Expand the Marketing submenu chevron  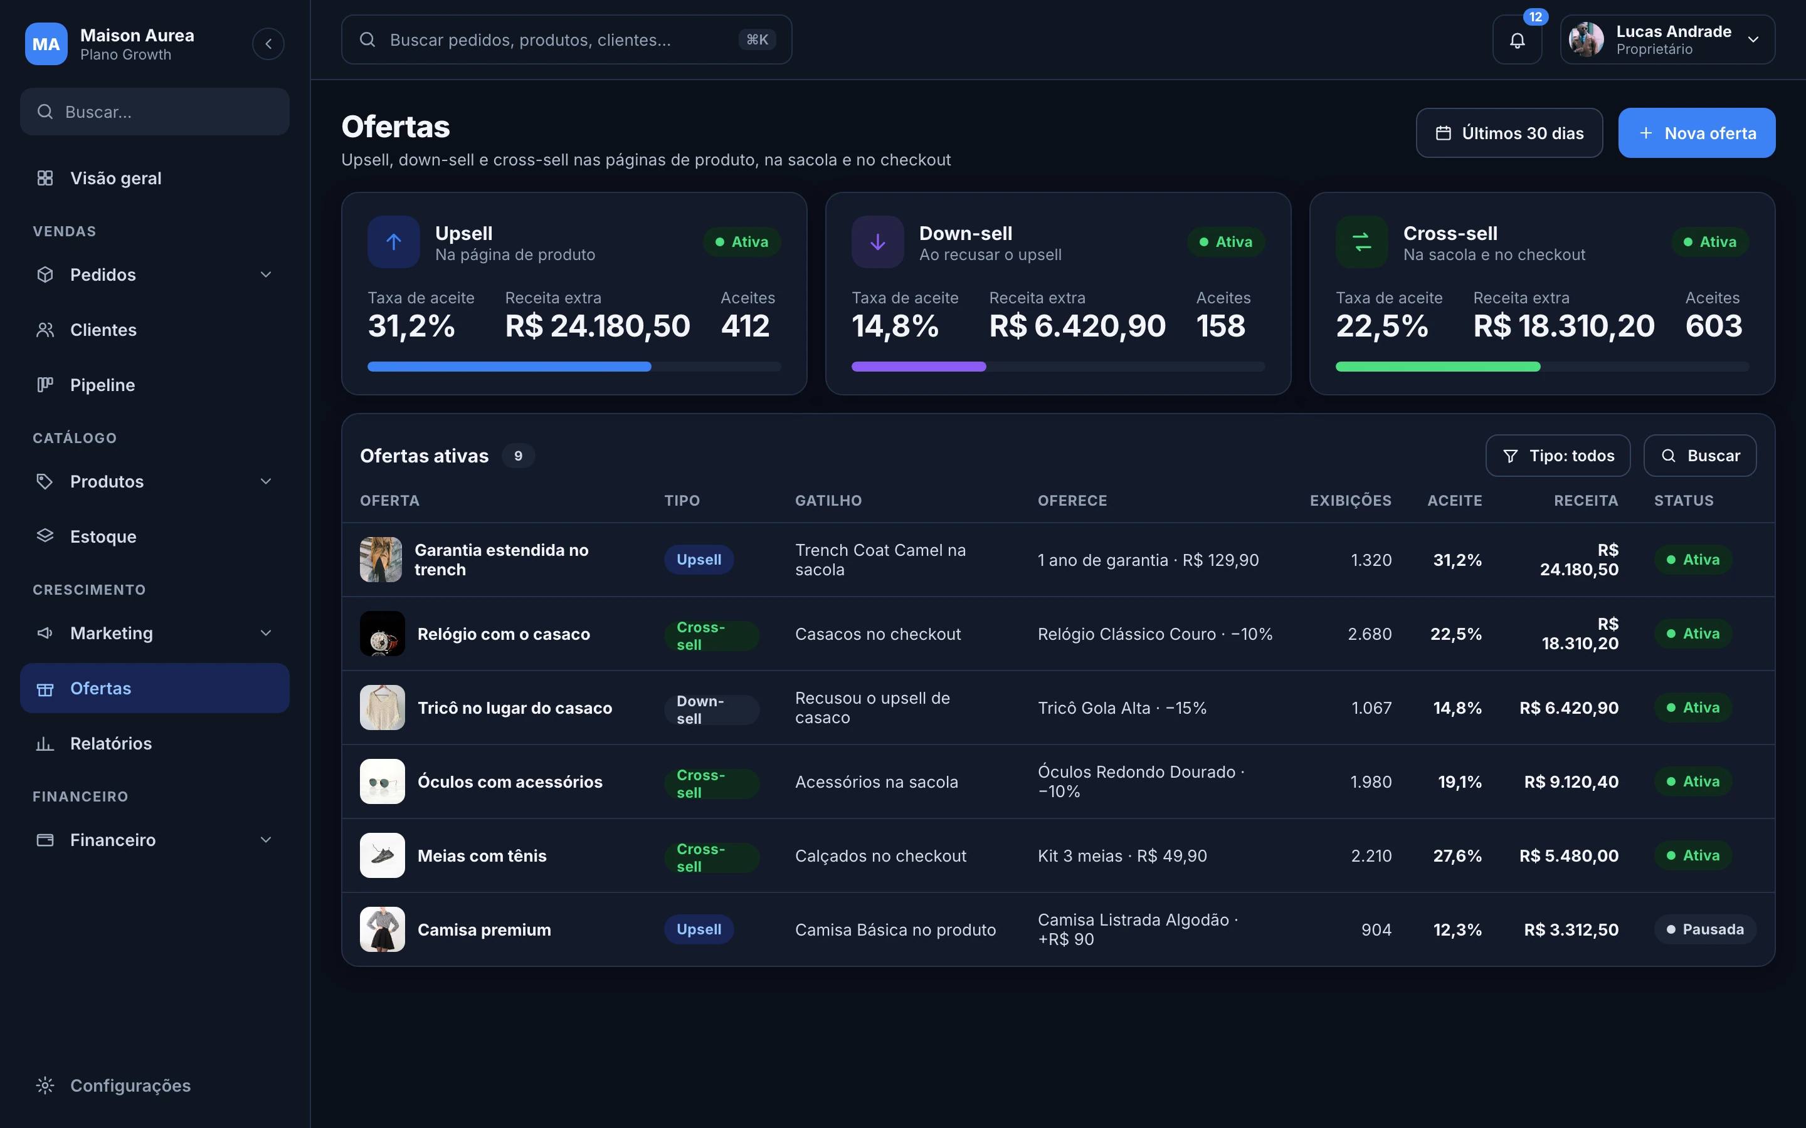click(x=266, y=633)
